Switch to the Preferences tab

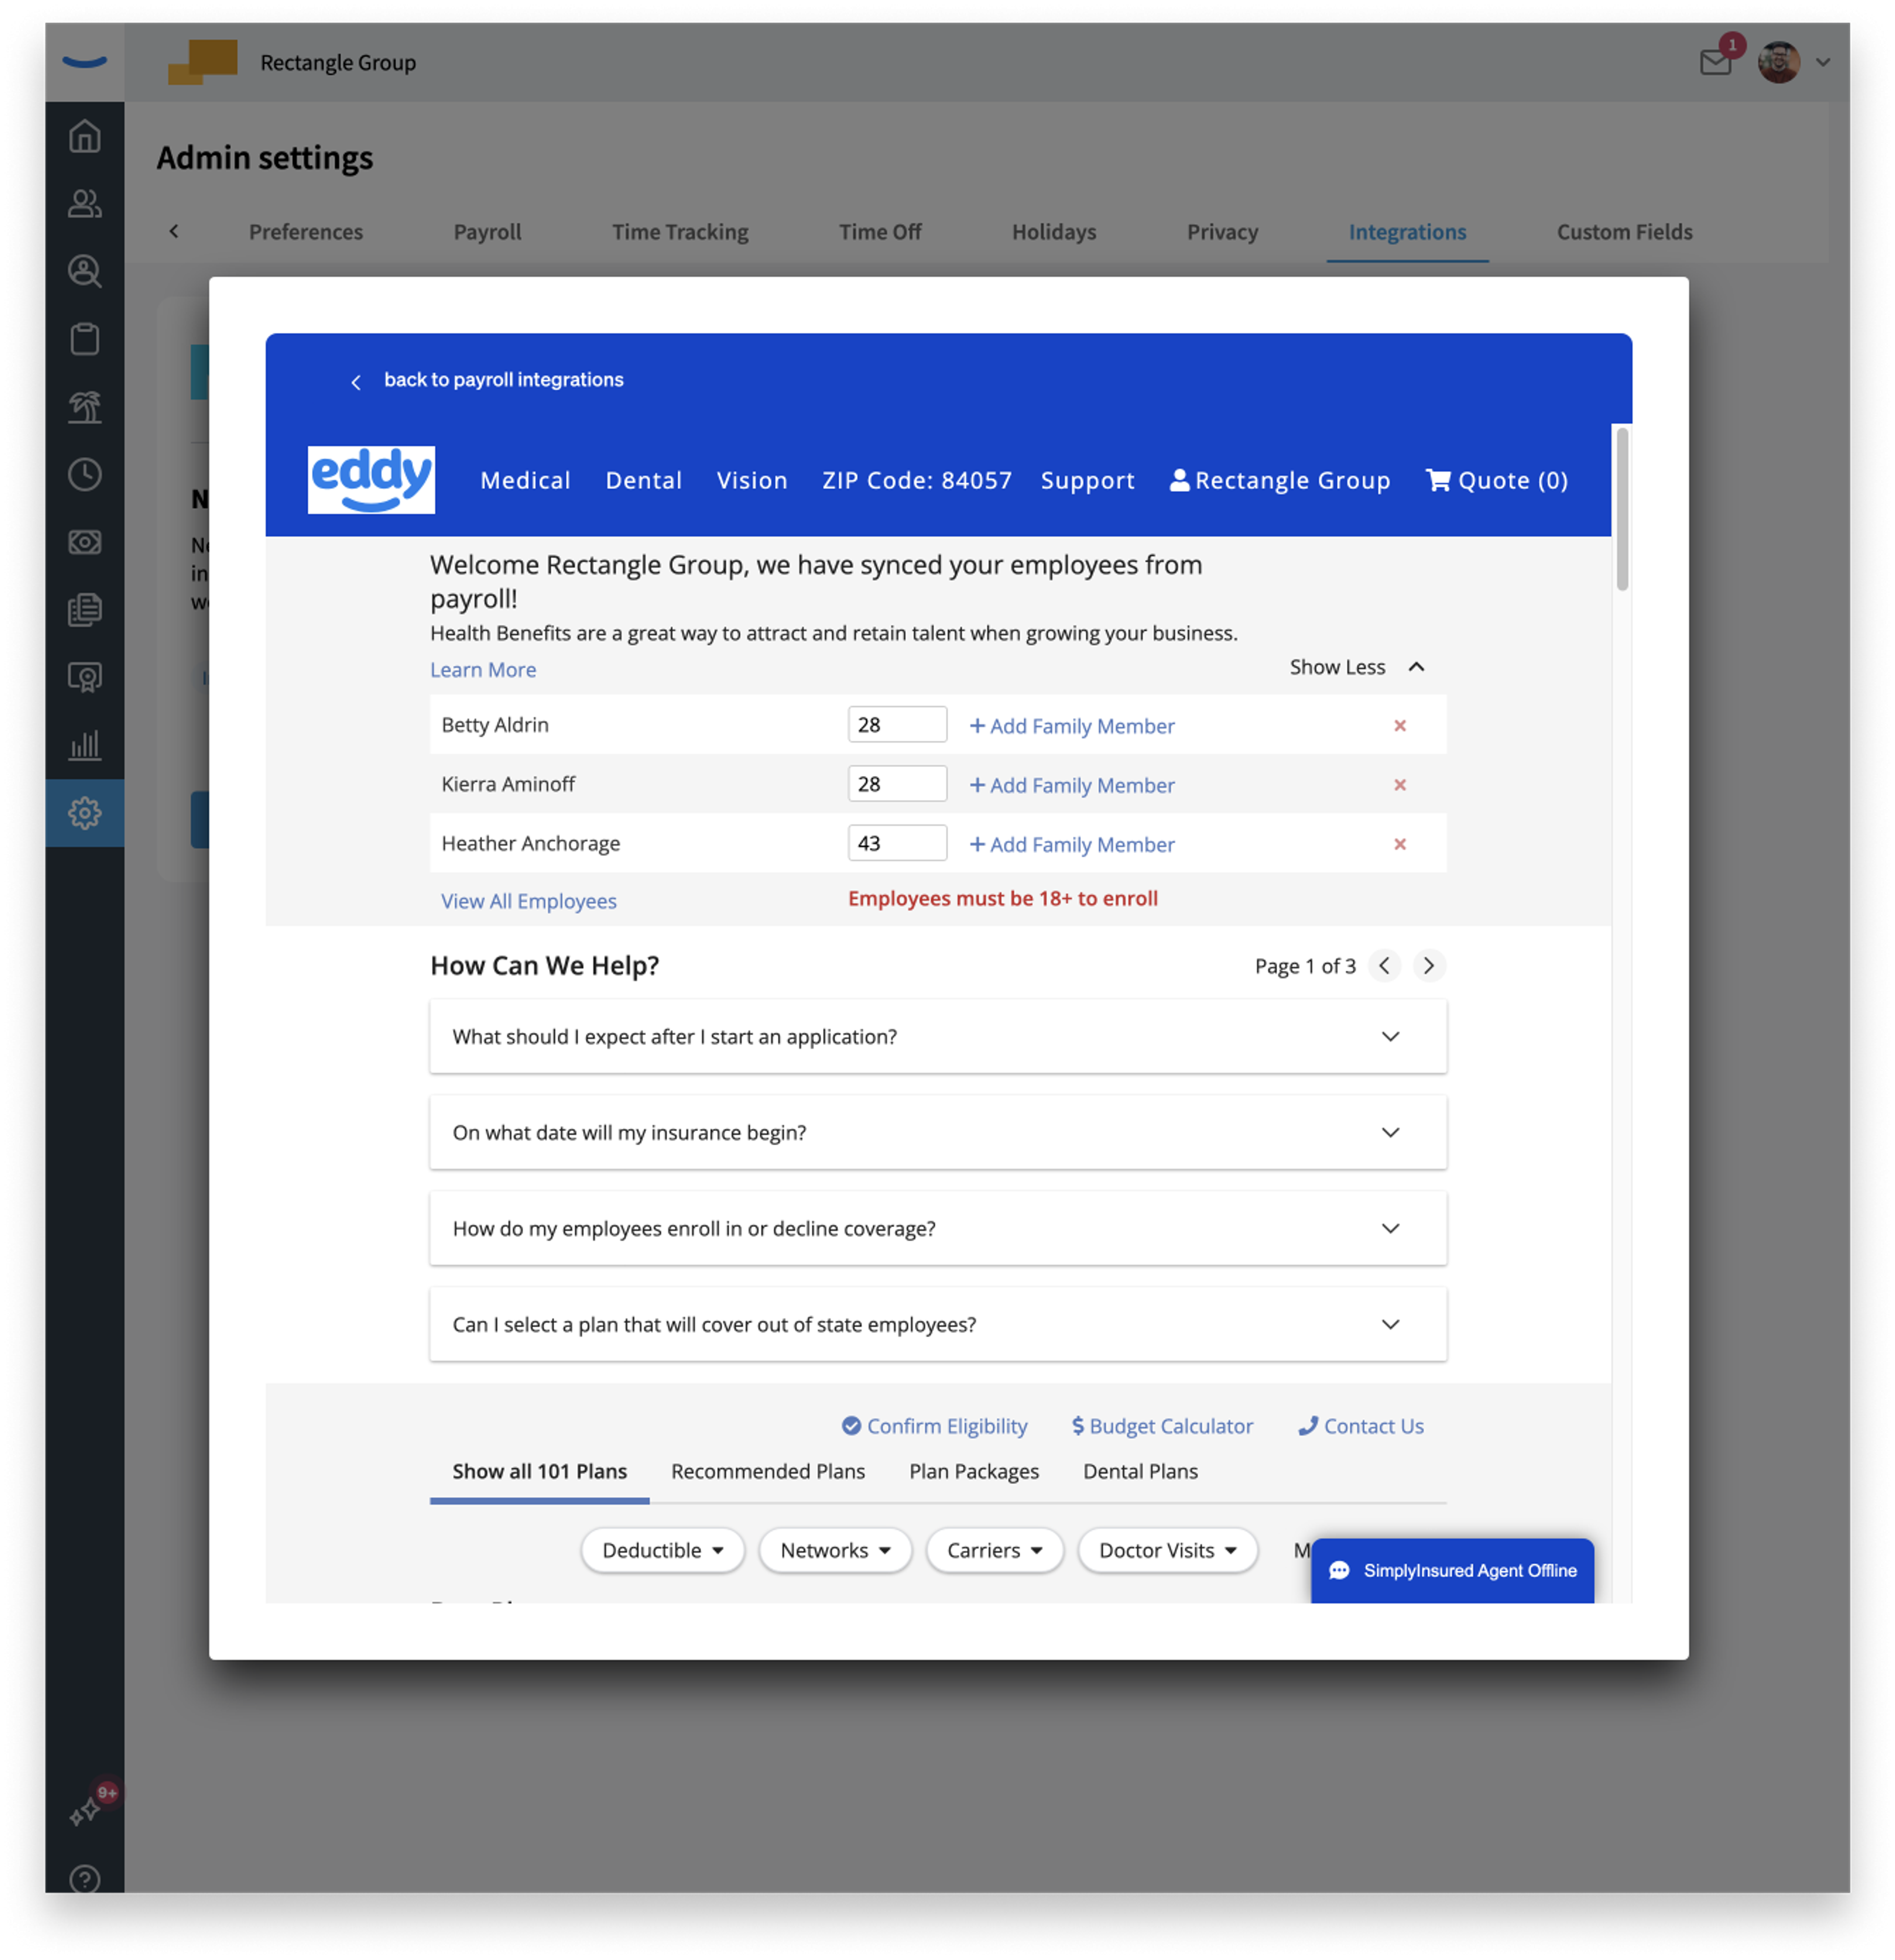[x=306, y=232]
